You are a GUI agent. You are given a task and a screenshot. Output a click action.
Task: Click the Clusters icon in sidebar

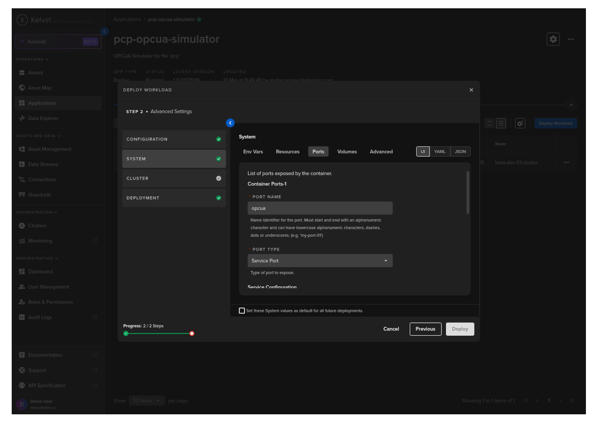pyautogui.click(x=22, y=226)
